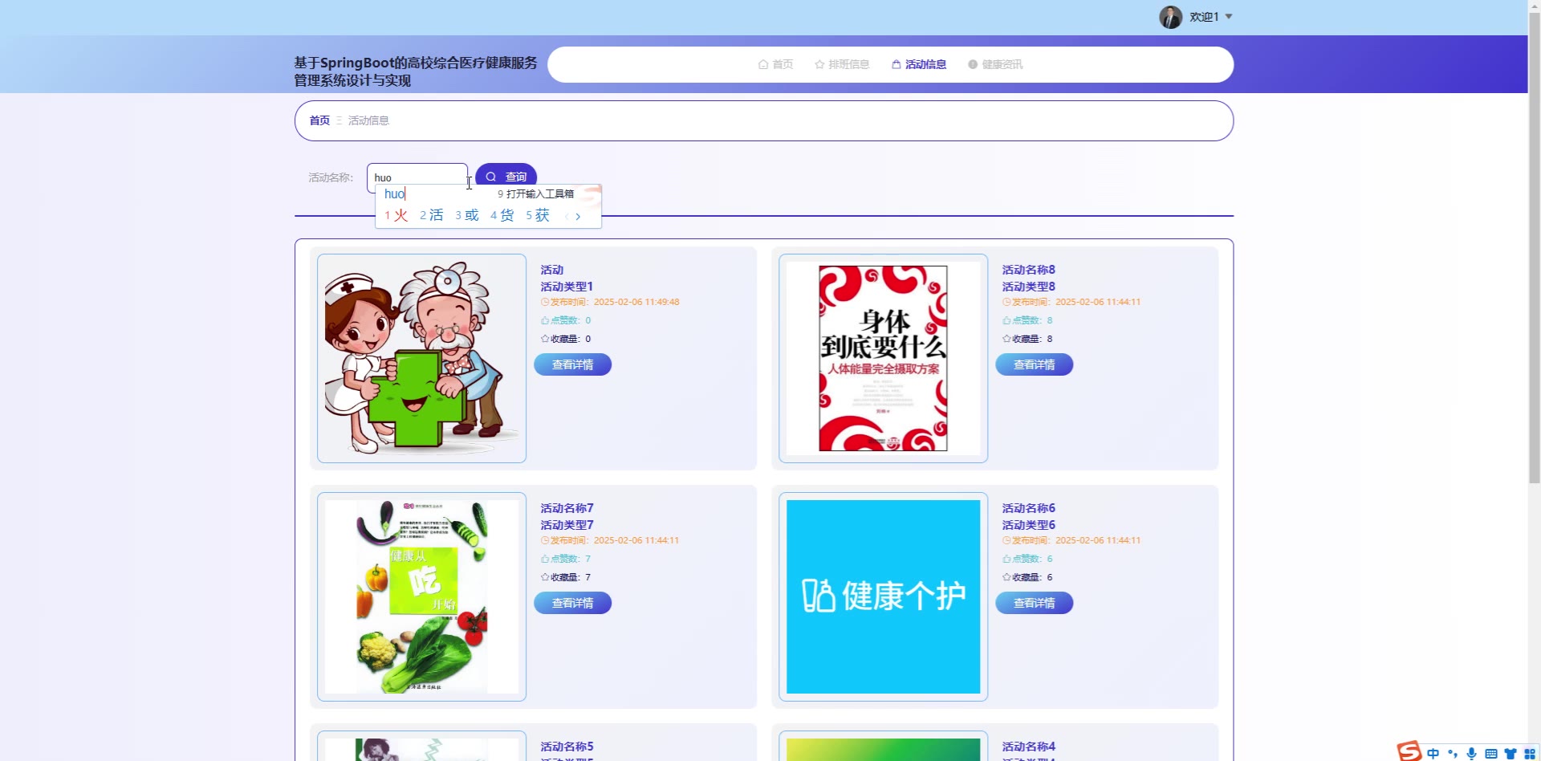This screenshot has width=1541, height=761.
Task: Go to 首页 in the navigation bar
Action: coord(775,64)
